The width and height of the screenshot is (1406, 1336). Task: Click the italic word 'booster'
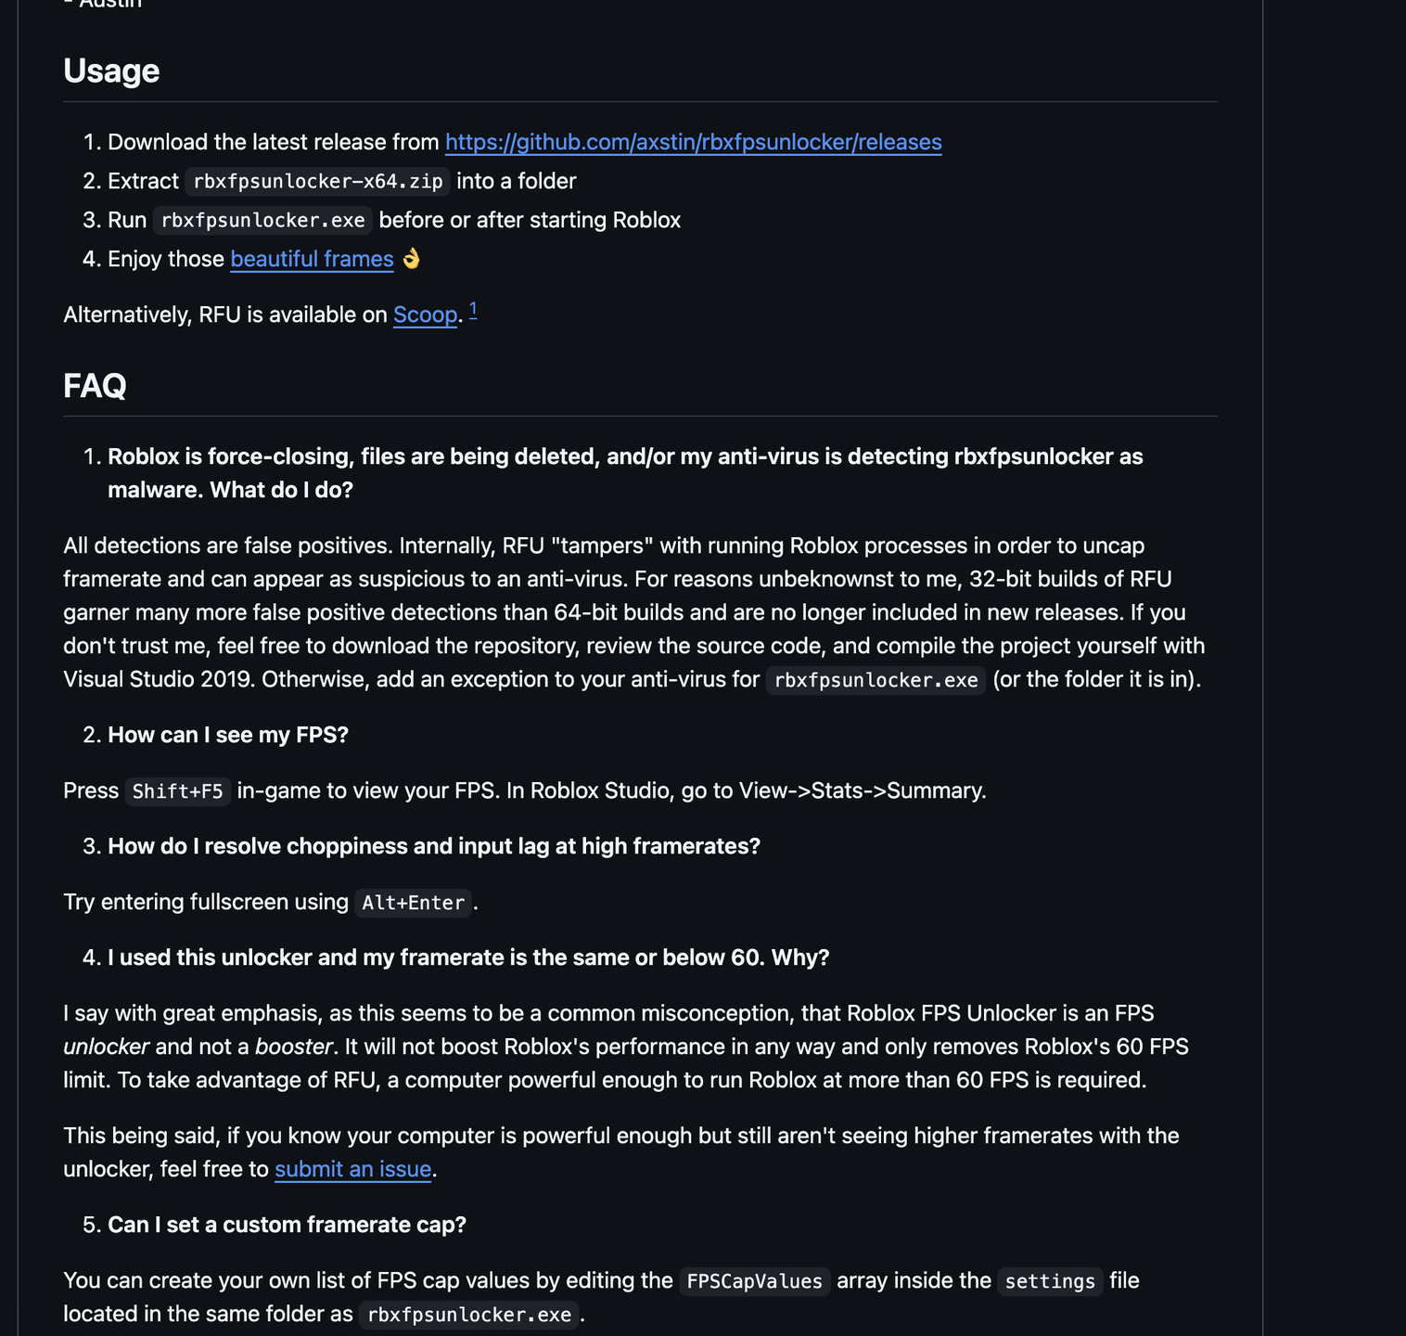[293, 1047]
